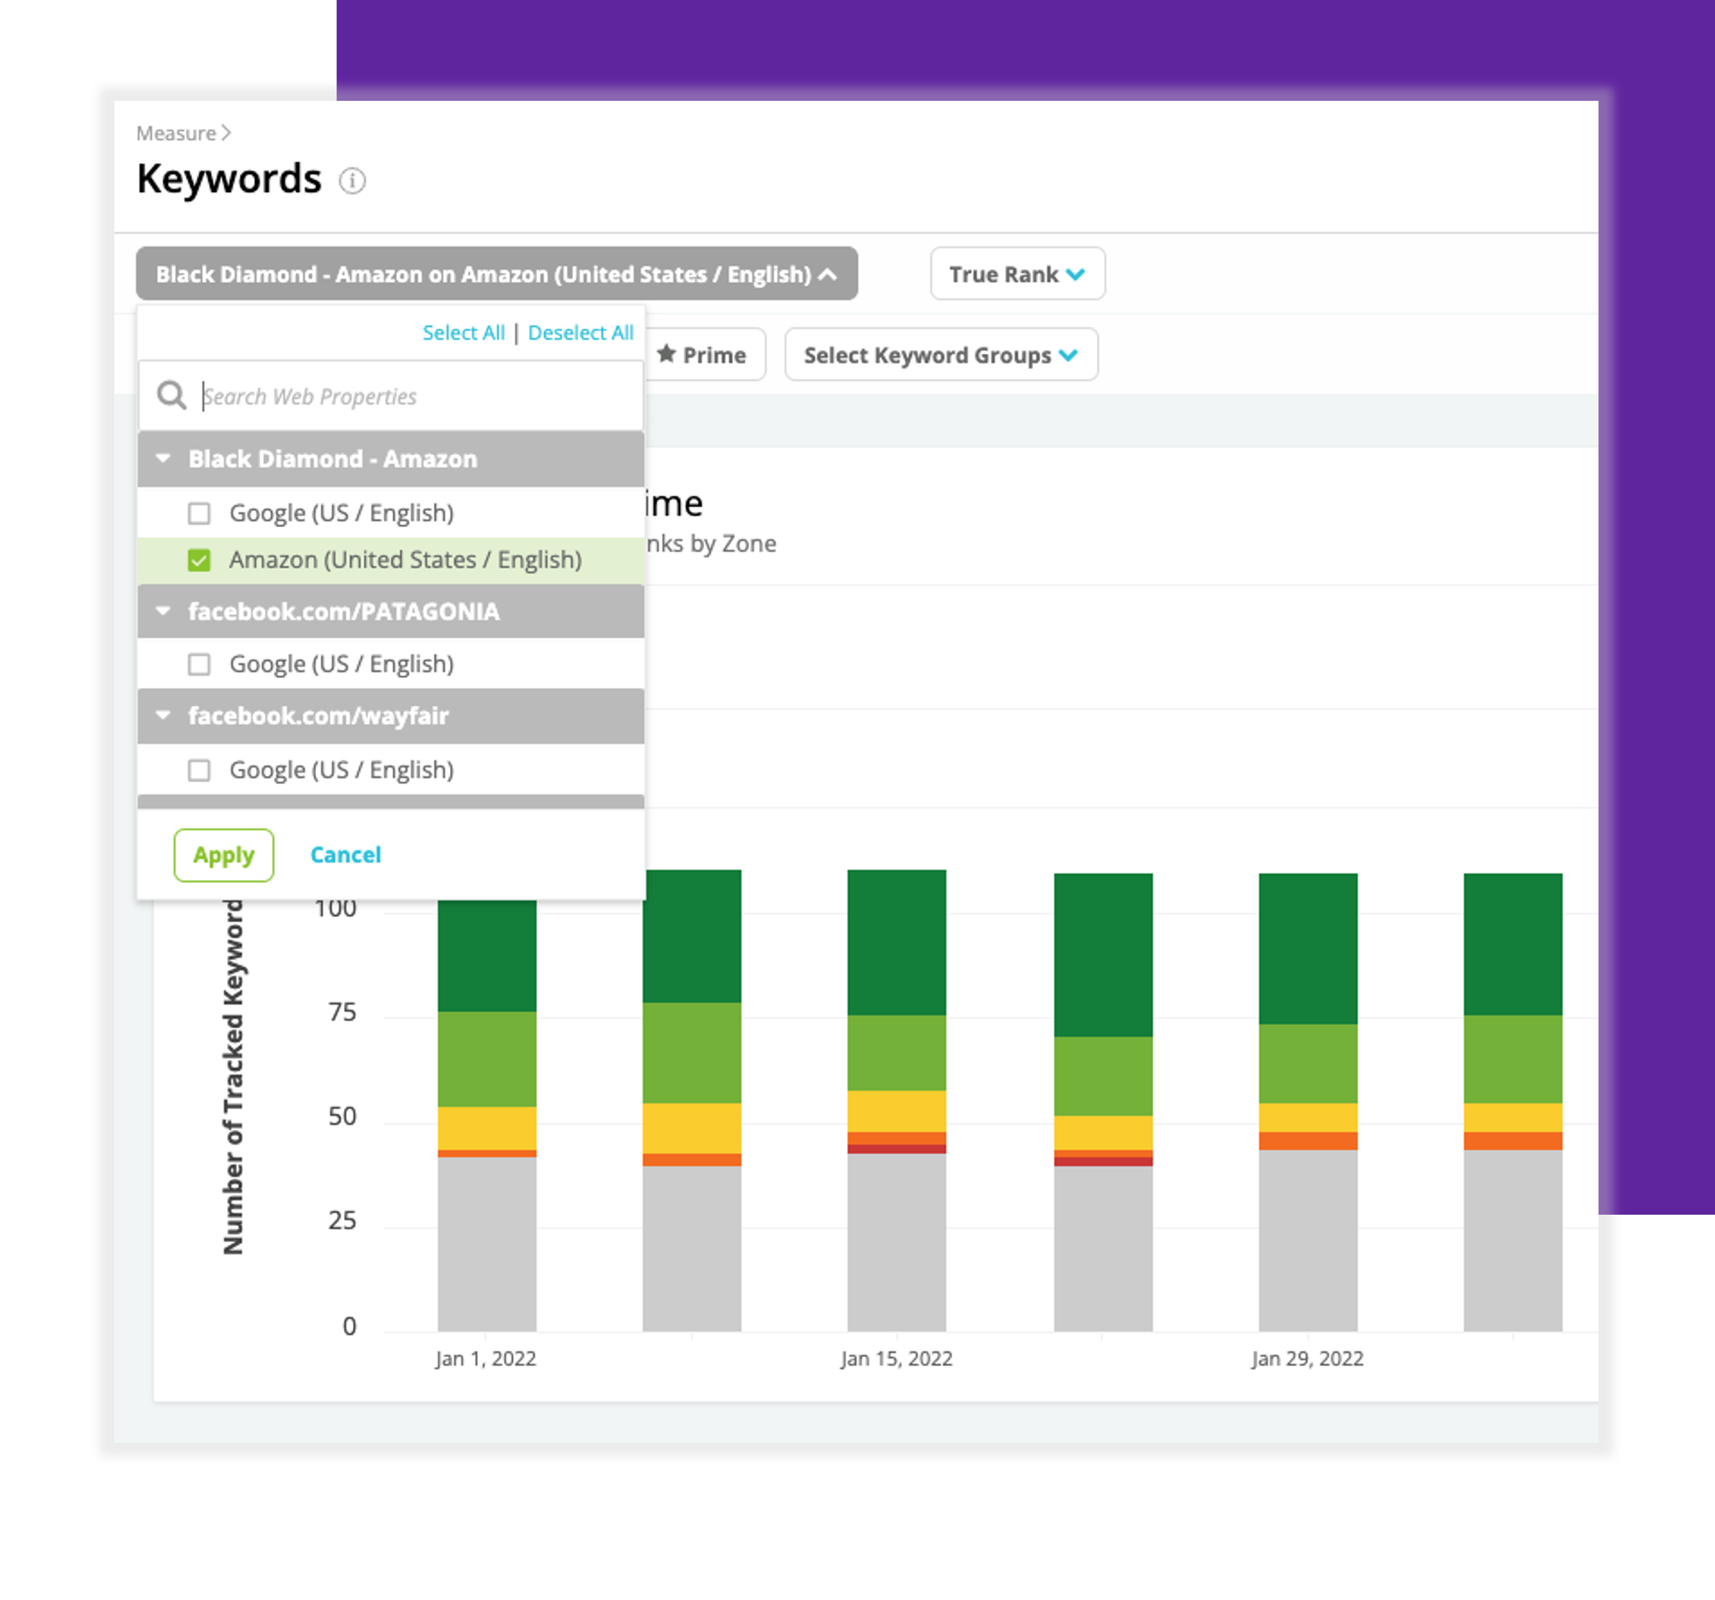1715x1600 pixels.
Task: Check Google (US / English) under facebook.com/PATAGONIA
Action: 199,664
